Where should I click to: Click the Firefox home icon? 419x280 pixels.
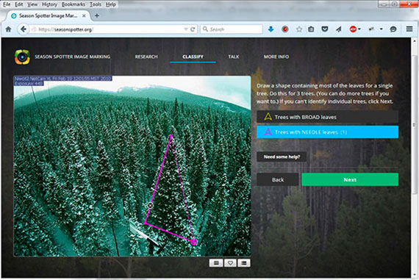[8, 29]
